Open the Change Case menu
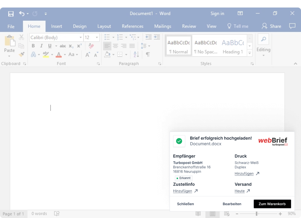The image size is (301, 218). pos(73,54)
